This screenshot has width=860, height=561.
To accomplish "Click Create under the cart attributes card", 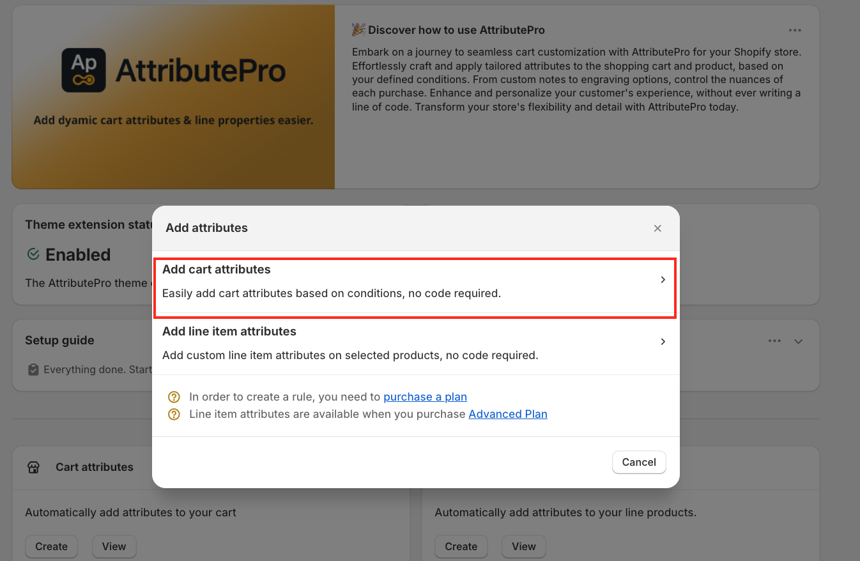I will pos(51,546).
